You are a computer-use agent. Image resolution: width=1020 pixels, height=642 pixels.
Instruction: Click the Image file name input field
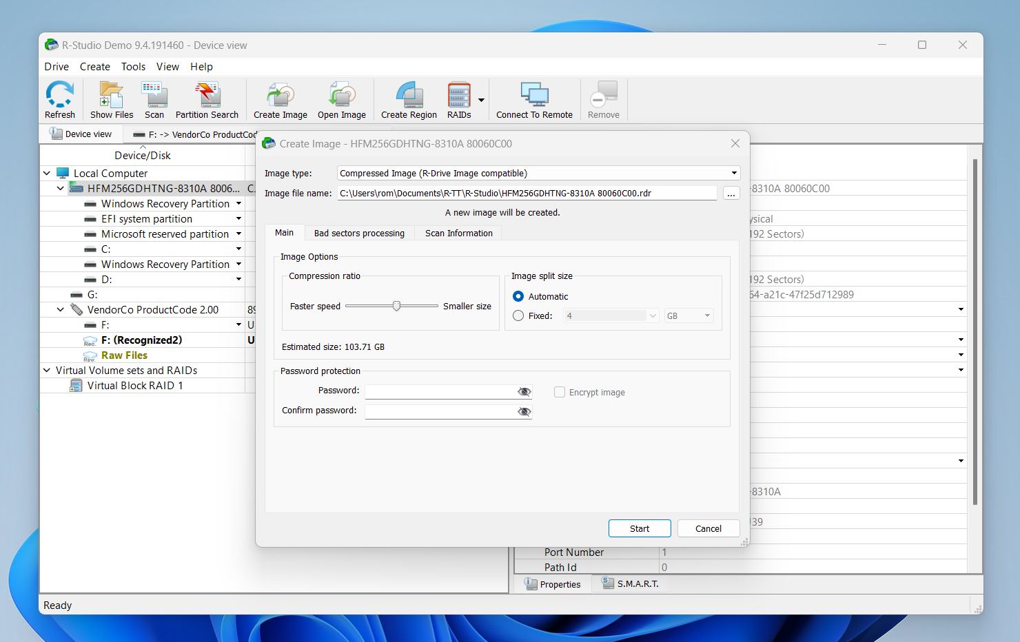[x=527, y=193]
